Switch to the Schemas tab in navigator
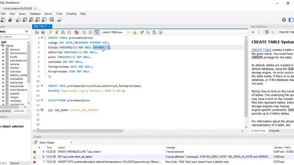Image resolution: width=294 pixels, height=165 pixels. pos(19,111)
